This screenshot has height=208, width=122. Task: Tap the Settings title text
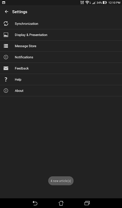20,12
